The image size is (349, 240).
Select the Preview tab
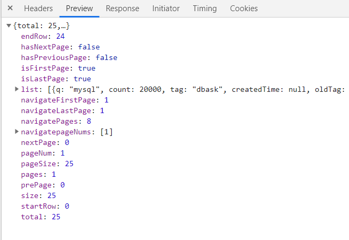tap(79, 8)
